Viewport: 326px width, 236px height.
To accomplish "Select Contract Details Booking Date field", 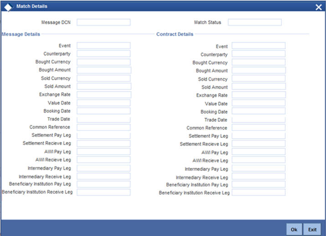I will [x=259, y=111].
